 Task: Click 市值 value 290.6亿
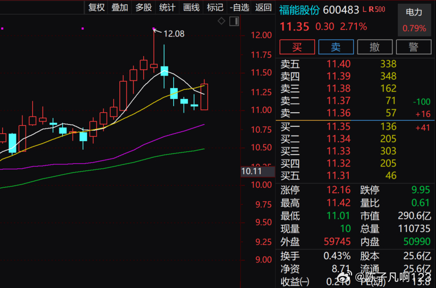tap(414, 216)
